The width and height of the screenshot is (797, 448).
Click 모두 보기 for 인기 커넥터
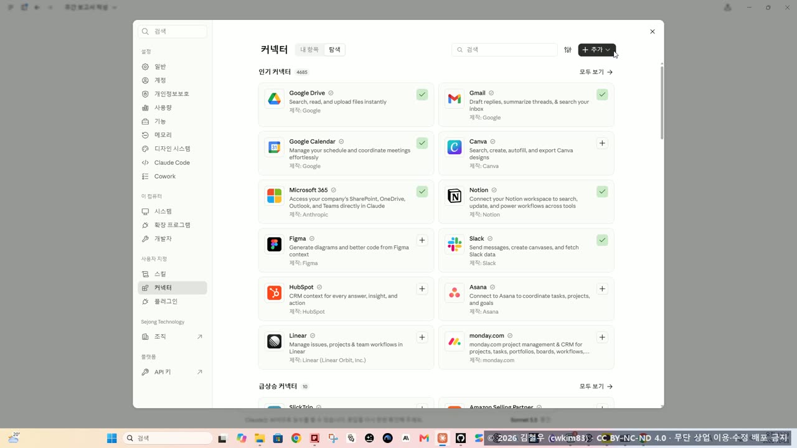596,72
